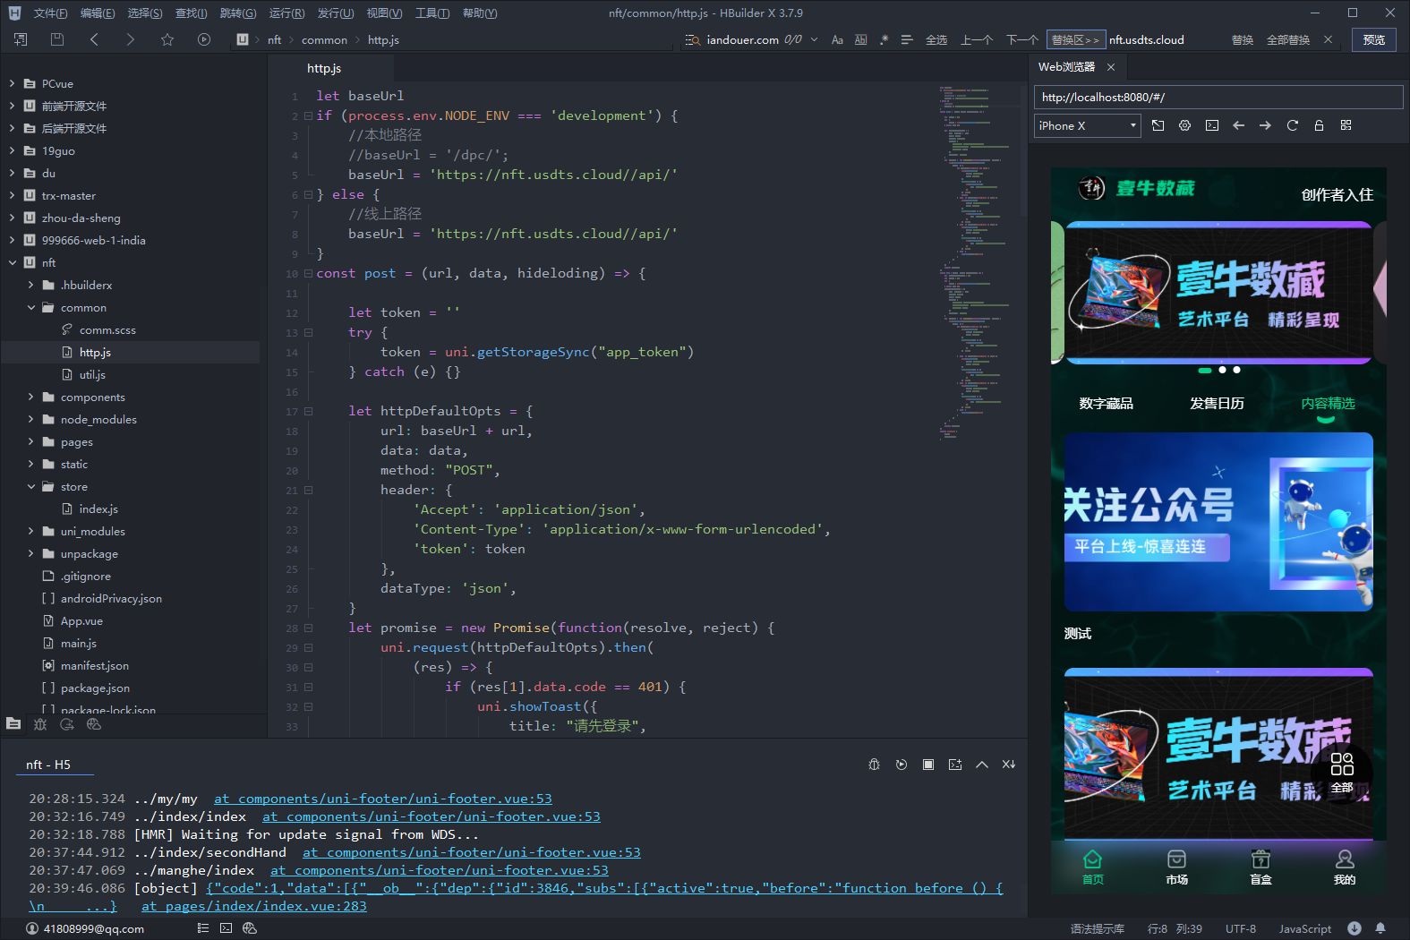Screen dimensions: 1410x940
Task: Expand the PCvue project folder
Action: click(12, 83)
